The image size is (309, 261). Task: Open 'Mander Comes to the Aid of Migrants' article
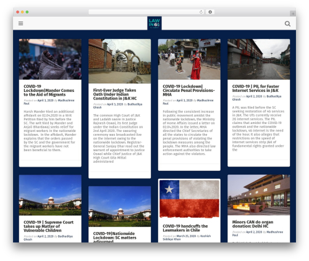[49, 91]
